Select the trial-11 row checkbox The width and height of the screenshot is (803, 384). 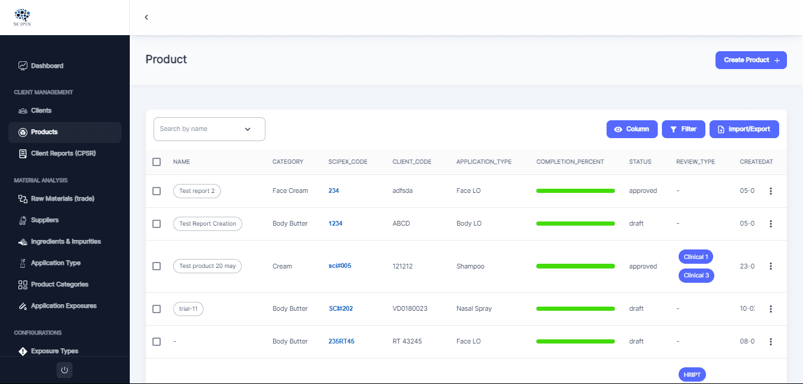click(157, 309)
